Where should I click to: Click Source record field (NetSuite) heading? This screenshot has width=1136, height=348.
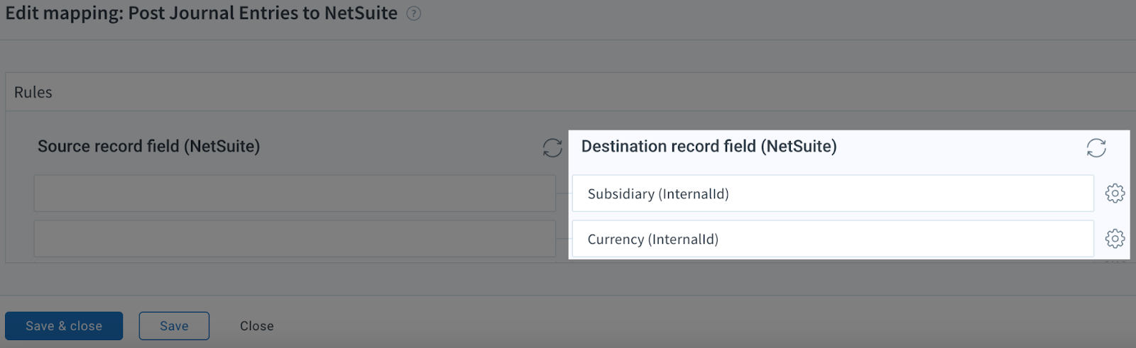click(x=148, y=146)
